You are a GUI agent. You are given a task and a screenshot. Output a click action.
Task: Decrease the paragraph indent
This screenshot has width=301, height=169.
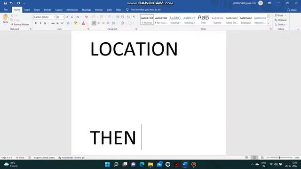(x=118, y=17)
